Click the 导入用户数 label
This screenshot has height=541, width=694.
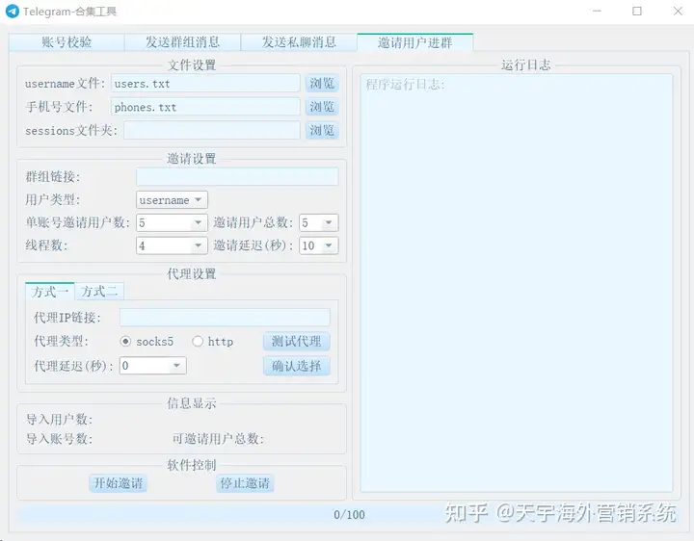coord(60,419)
